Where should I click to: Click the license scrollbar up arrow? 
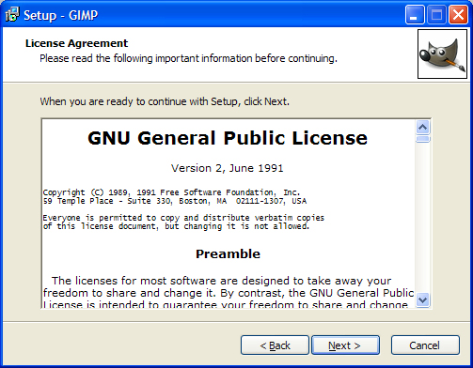click(x=423, y=128)
